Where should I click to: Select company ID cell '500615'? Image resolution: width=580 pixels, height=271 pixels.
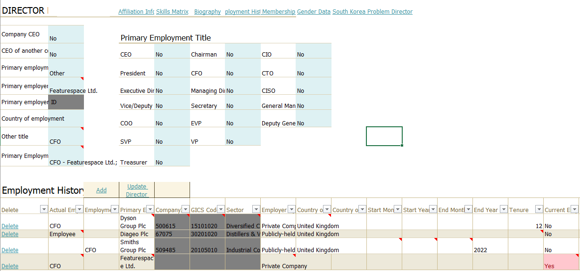click(172, 222)
